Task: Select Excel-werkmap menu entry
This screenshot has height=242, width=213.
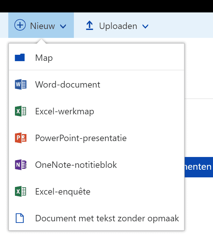Action: click(x=96, y=111)
